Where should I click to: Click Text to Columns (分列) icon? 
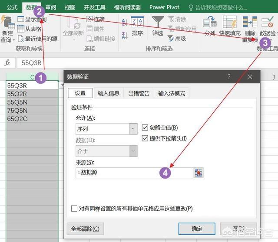pos(210,22)
